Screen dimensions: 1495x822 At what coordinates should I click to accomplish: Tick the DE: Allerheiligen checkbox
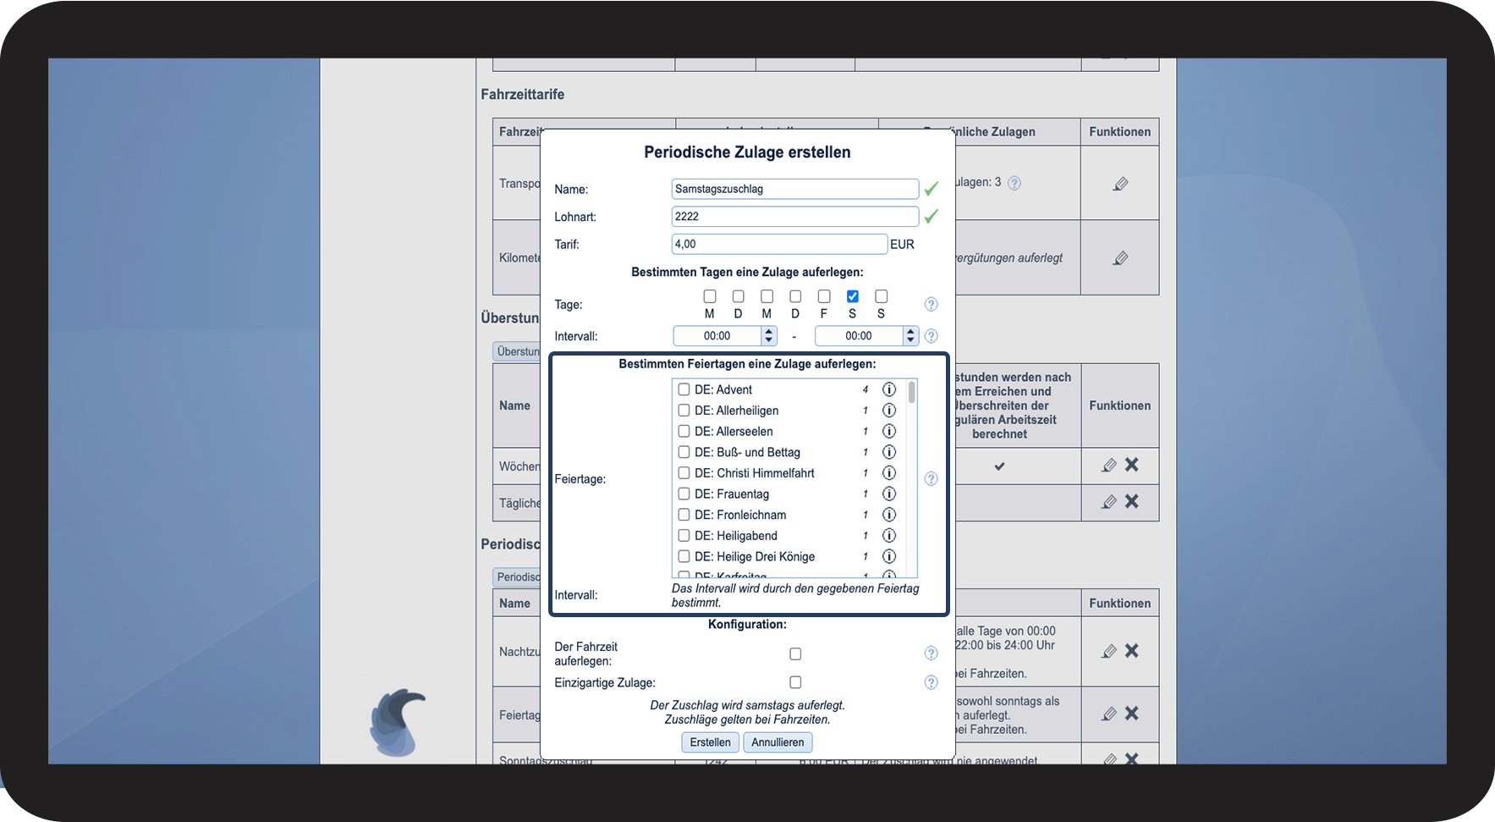pyautogui.click(x=684, y=411)
